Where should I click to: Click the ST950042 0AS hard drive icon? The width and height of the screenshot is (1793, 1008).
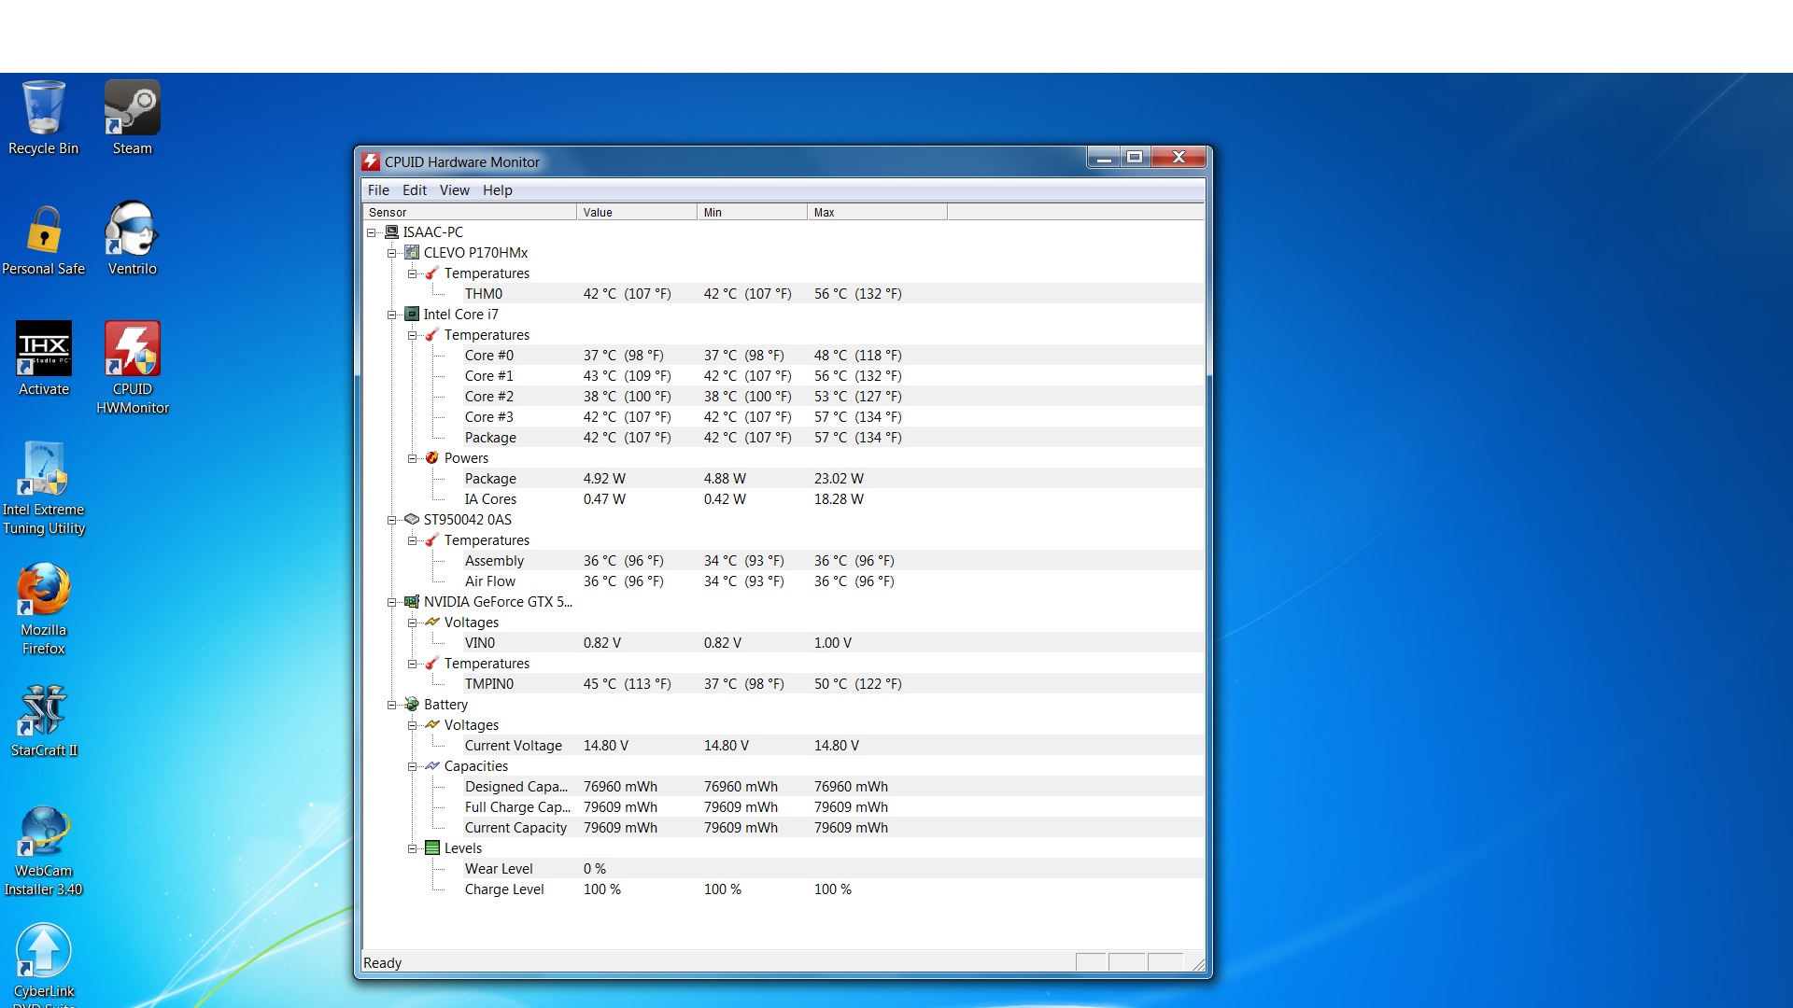pos(412,520)
